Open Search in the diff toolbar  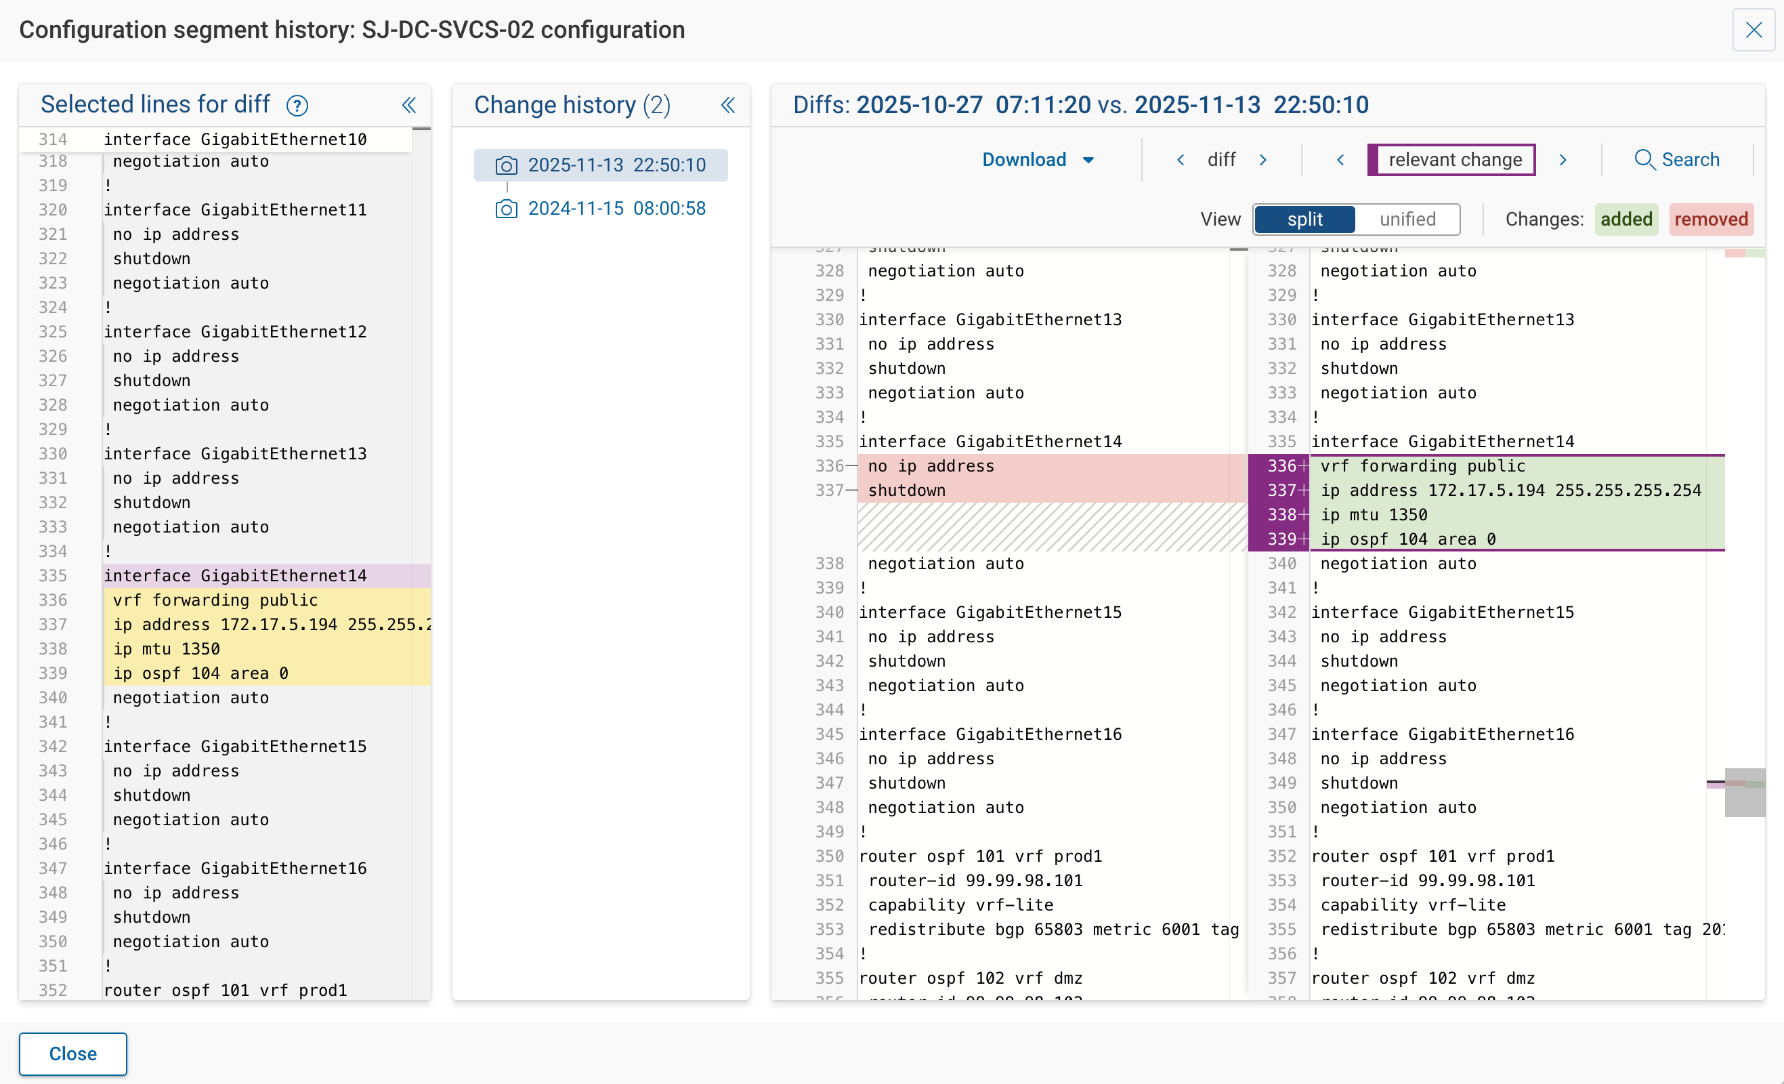click(x=1678, y=159)
